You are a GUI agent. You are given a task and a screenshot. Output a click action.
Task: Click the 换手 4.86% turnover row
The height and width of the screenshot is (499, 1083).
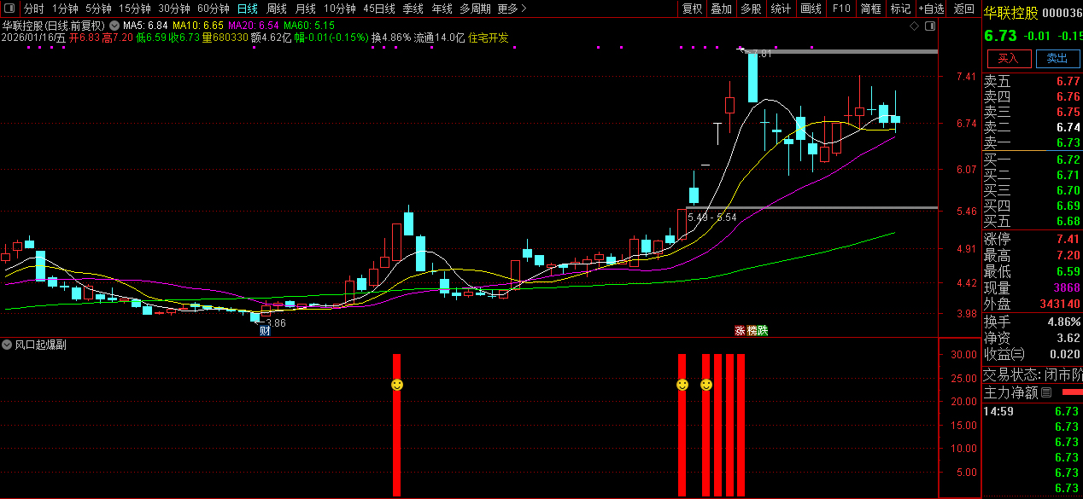[1032, 322]
